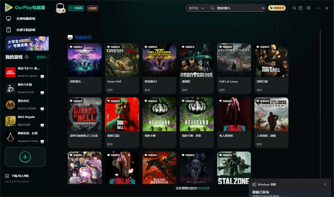
Task: Add a game with the plus button
Action: tap(25, 157)
